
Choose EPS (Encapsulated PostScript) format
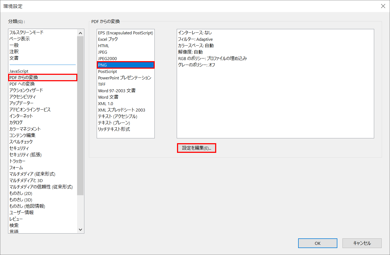pos(125,33)
